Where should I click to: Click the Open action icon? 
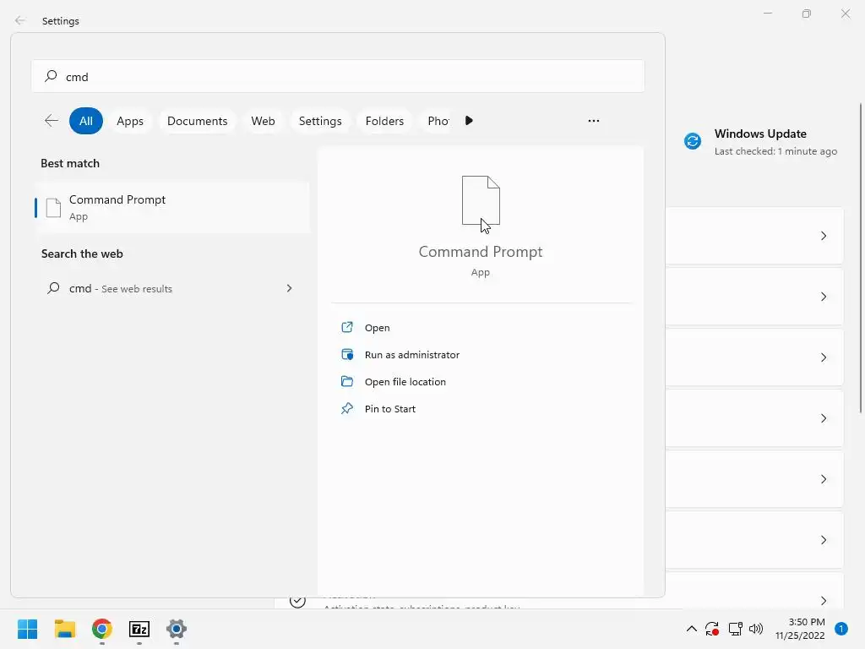tap(347, 327)
